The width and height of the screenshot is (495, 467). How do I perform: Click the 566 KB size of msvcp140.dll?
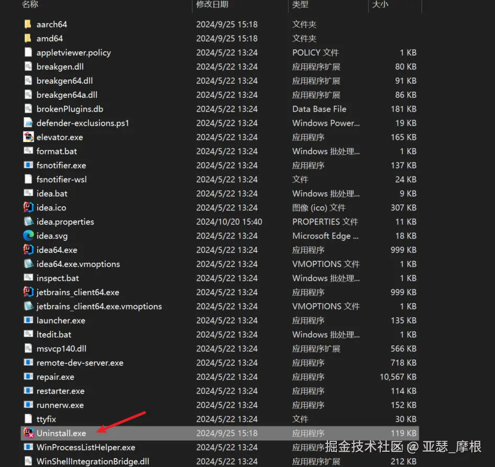pos(403,349)
